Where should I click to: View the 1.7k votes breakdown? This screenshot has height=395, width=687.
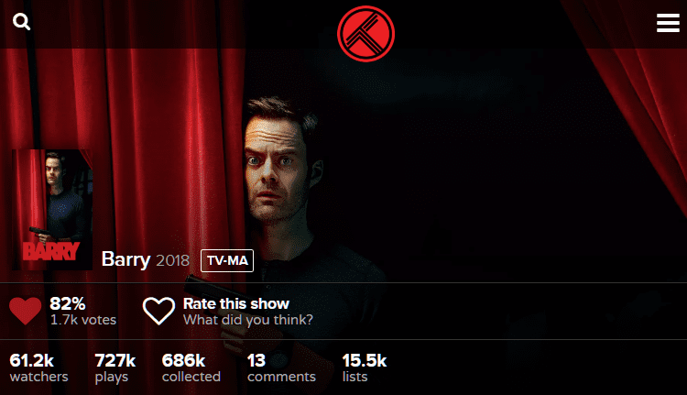83,320
